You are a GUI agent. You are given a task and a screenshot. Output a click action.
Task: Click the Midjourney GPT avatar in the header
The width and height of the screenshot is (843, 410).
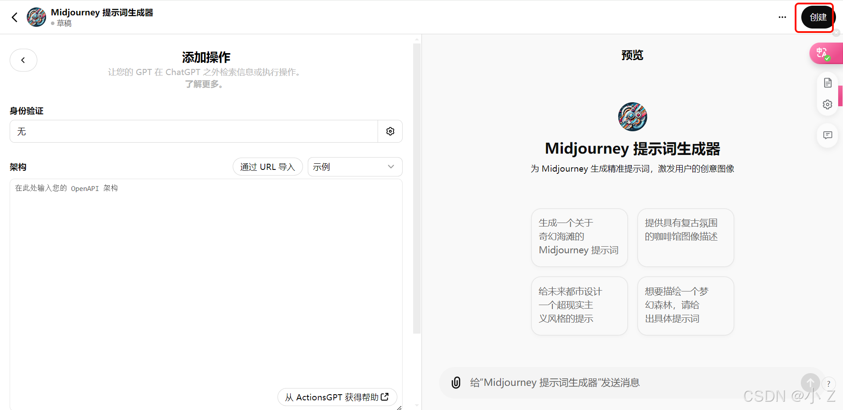[36, 17]
